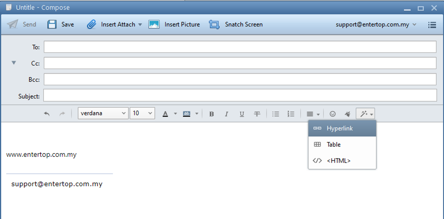This screenshot has height=219, width=444.
Task: Click the clear formatting brush icon
Action: (x=347, y=114)
